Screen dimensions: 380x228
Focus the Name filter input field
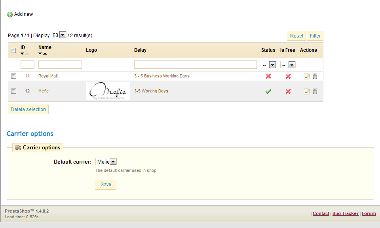(60, 65)
